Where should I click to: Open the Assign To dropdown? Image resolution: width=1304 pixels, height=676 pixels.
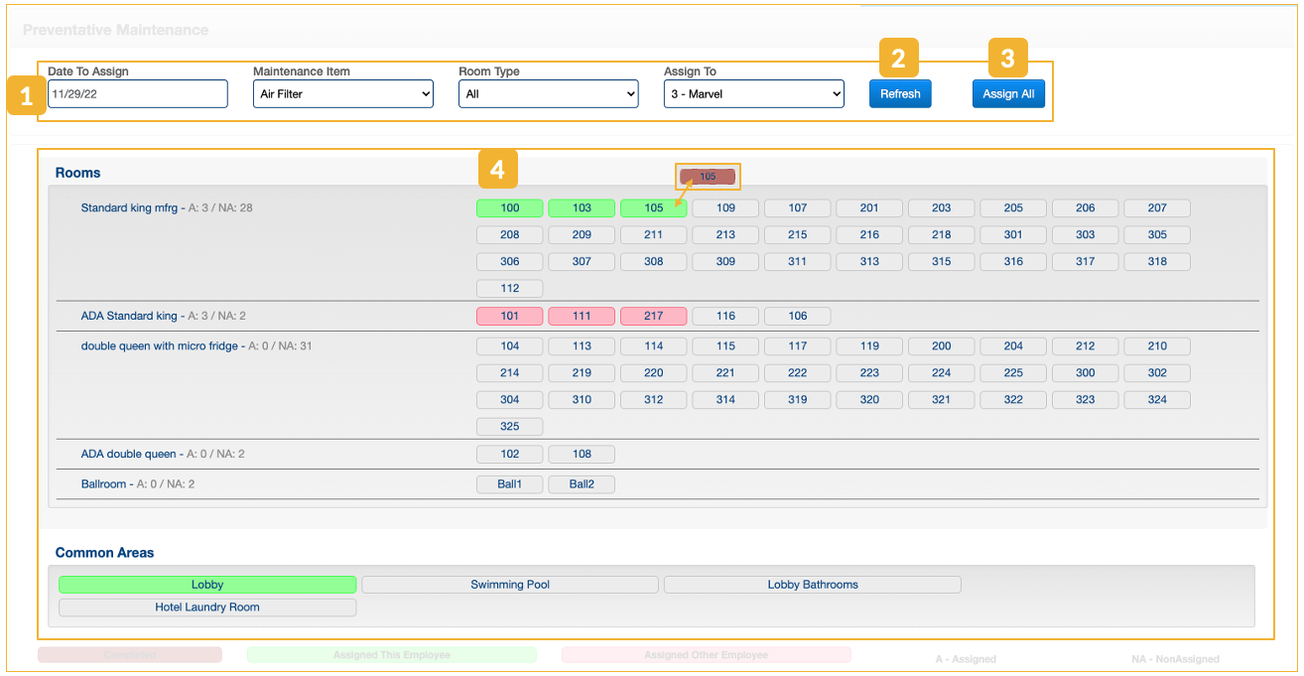753,94
